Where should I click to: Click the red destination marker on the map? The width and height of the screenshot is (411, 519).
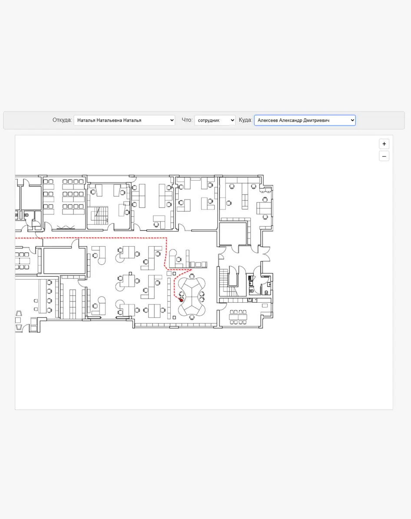point(182,300)
